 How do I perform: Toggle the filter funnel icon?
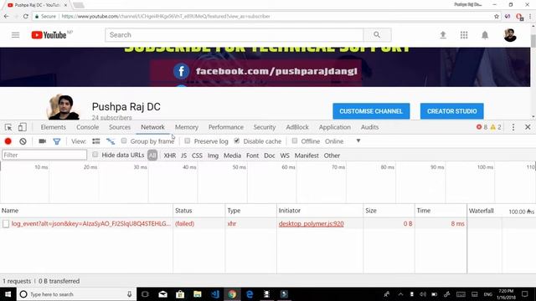point(57,141)
